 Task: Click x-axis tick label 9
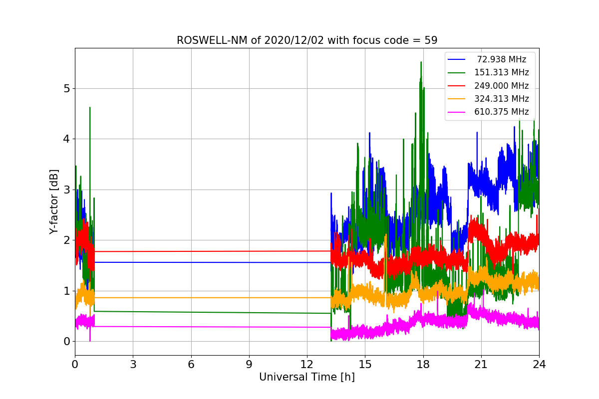pos(249,365)
